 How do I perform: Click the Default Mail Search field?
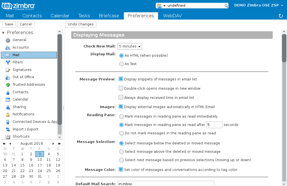166,183
